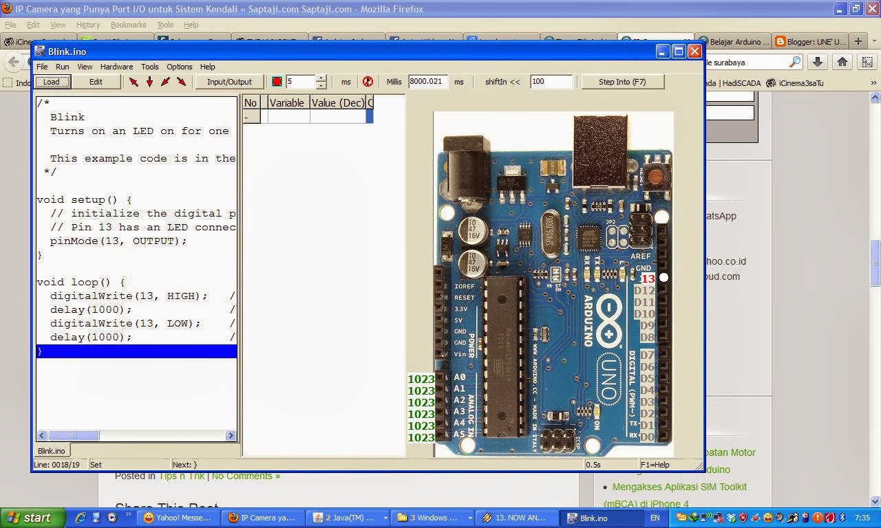Open Firefox downloads arrow icon
The width and height of the screenshot is (881, 528).
pyautogui.click(x=817, y=62)
